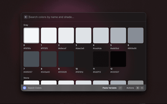Choose Gray 12 swatch #030507
167x104 pixels.
(118, 59)
